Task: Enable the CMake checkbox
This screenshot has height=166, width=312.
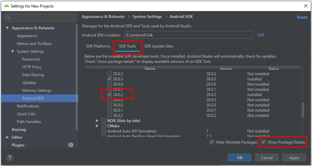Action: pos(104,126)
